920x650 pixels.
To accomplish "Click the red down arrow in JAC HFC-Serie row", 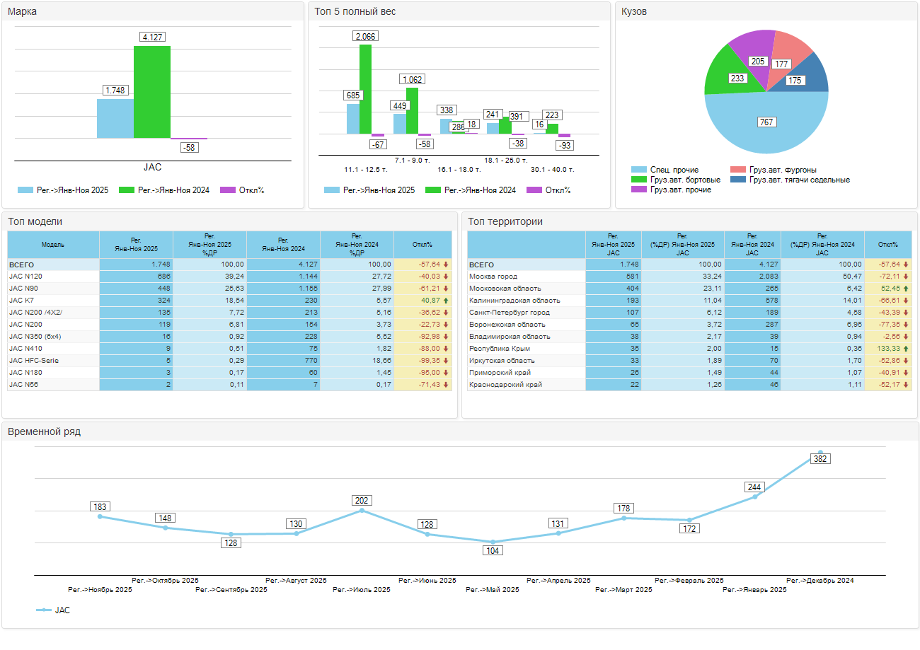I will click(x=446, y=361).
